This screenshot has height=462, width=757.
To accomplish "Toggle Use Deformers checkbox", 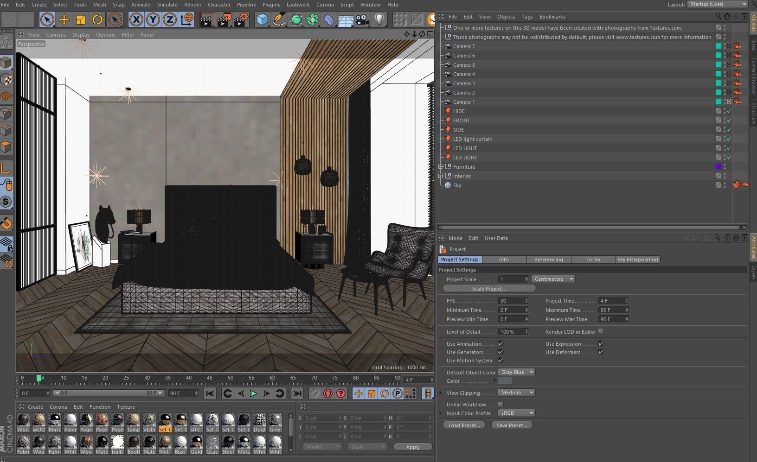I will pyautogui.click(x=601, y=352).
